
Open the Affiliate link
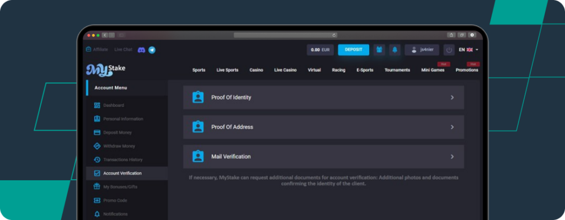coord(100,49)
